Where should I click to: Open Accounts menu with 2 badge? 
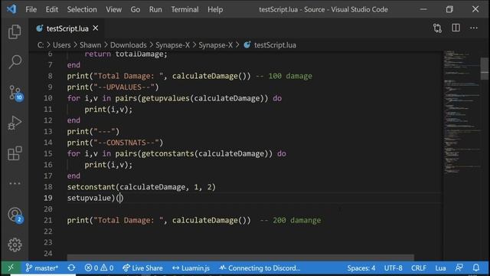(x=15, y=215)
